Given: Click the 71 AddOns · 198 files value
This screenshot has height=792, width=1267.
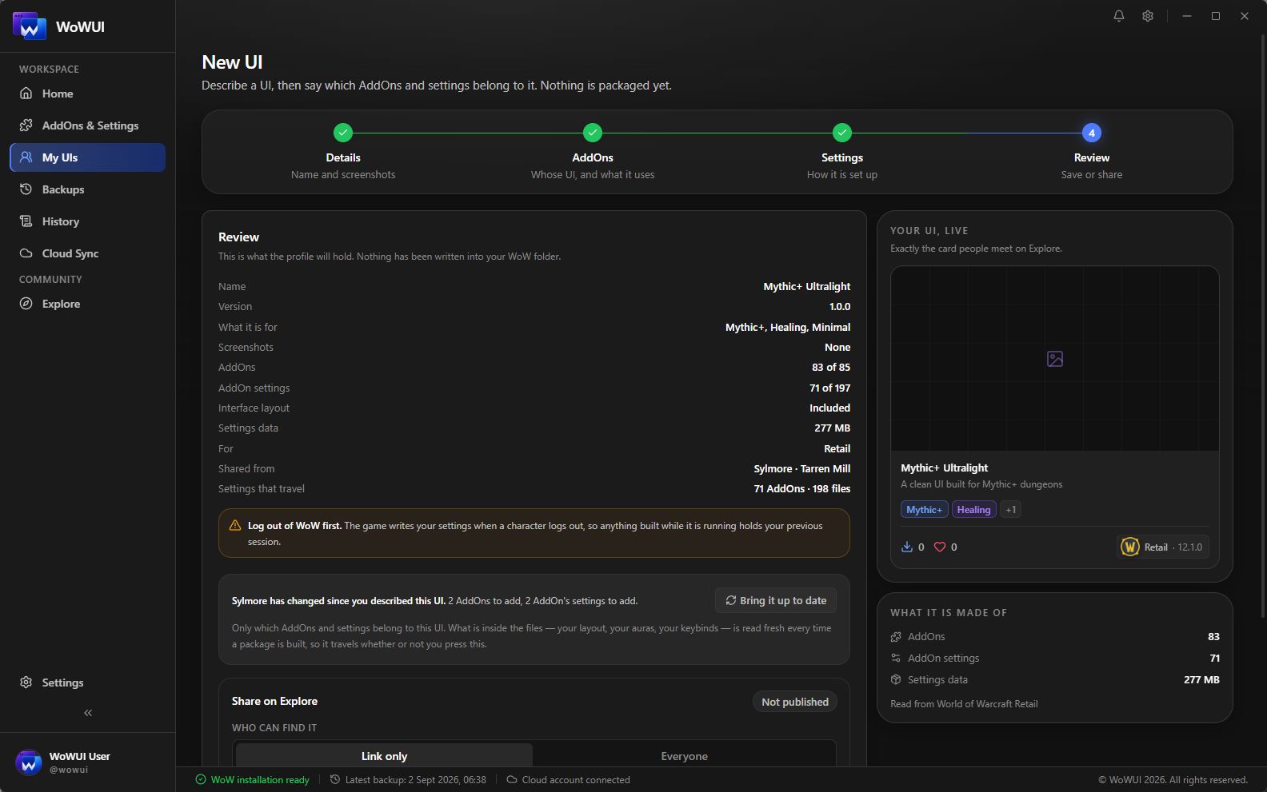Looking at the screenshot, I should [x=801, y=488].
